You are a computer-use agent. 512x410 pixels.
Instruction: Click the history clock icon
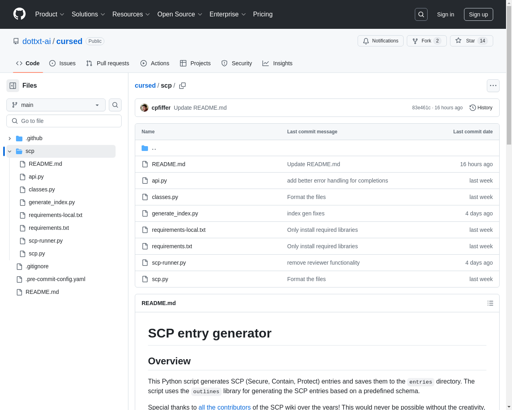[472, 108]
